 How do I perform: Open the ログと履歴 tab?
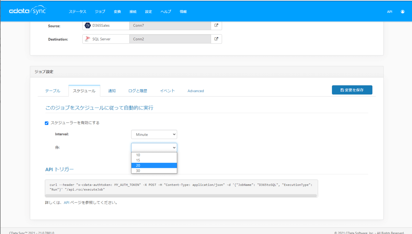137,91
